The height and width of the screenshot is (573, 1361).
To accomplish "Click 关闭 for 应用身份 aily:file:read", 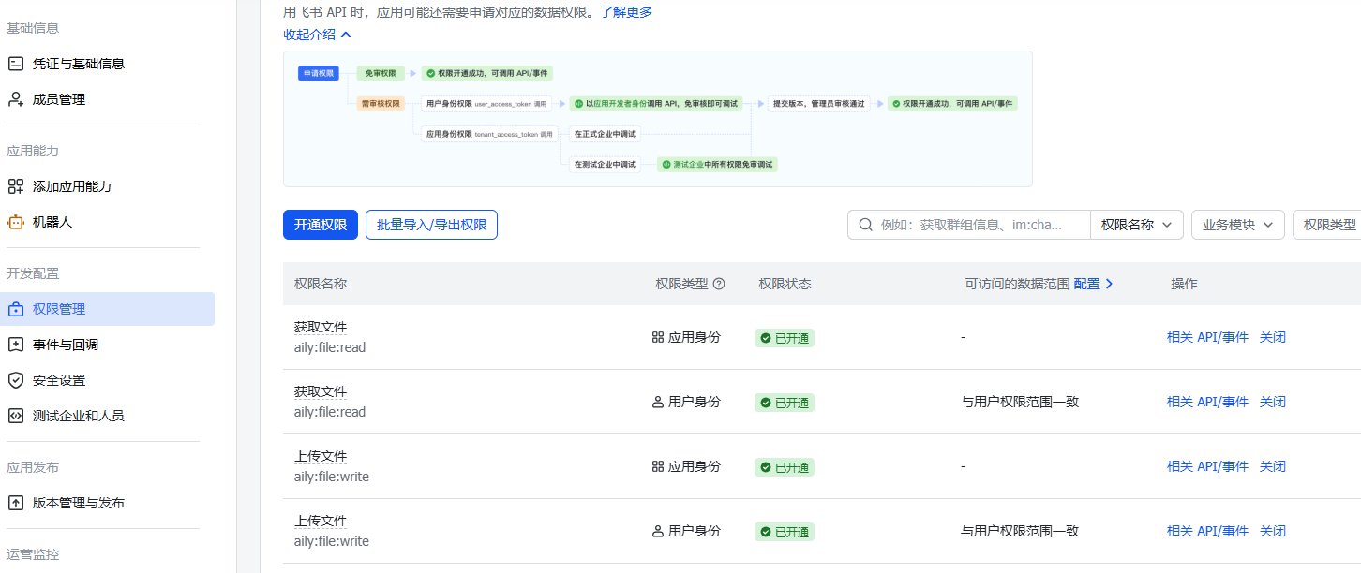I will click(1273, 337).
